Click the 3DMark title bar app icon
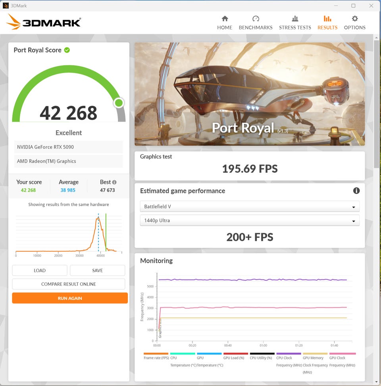This screenshot has width=381, height=386. point(6,6)
